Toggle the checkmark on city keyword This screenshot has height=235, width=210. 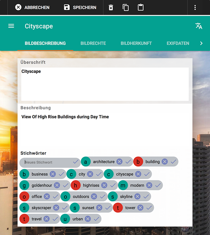pyautogui.click(x=99, y=174)
